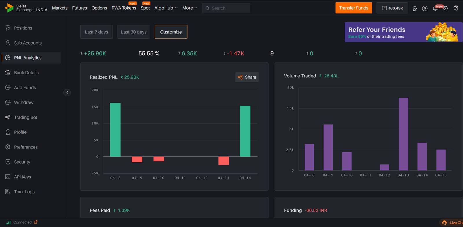Click the tallest purple 04-13 volume bar
This screenshot has width=463, height=227.
(x=403, y=134)
